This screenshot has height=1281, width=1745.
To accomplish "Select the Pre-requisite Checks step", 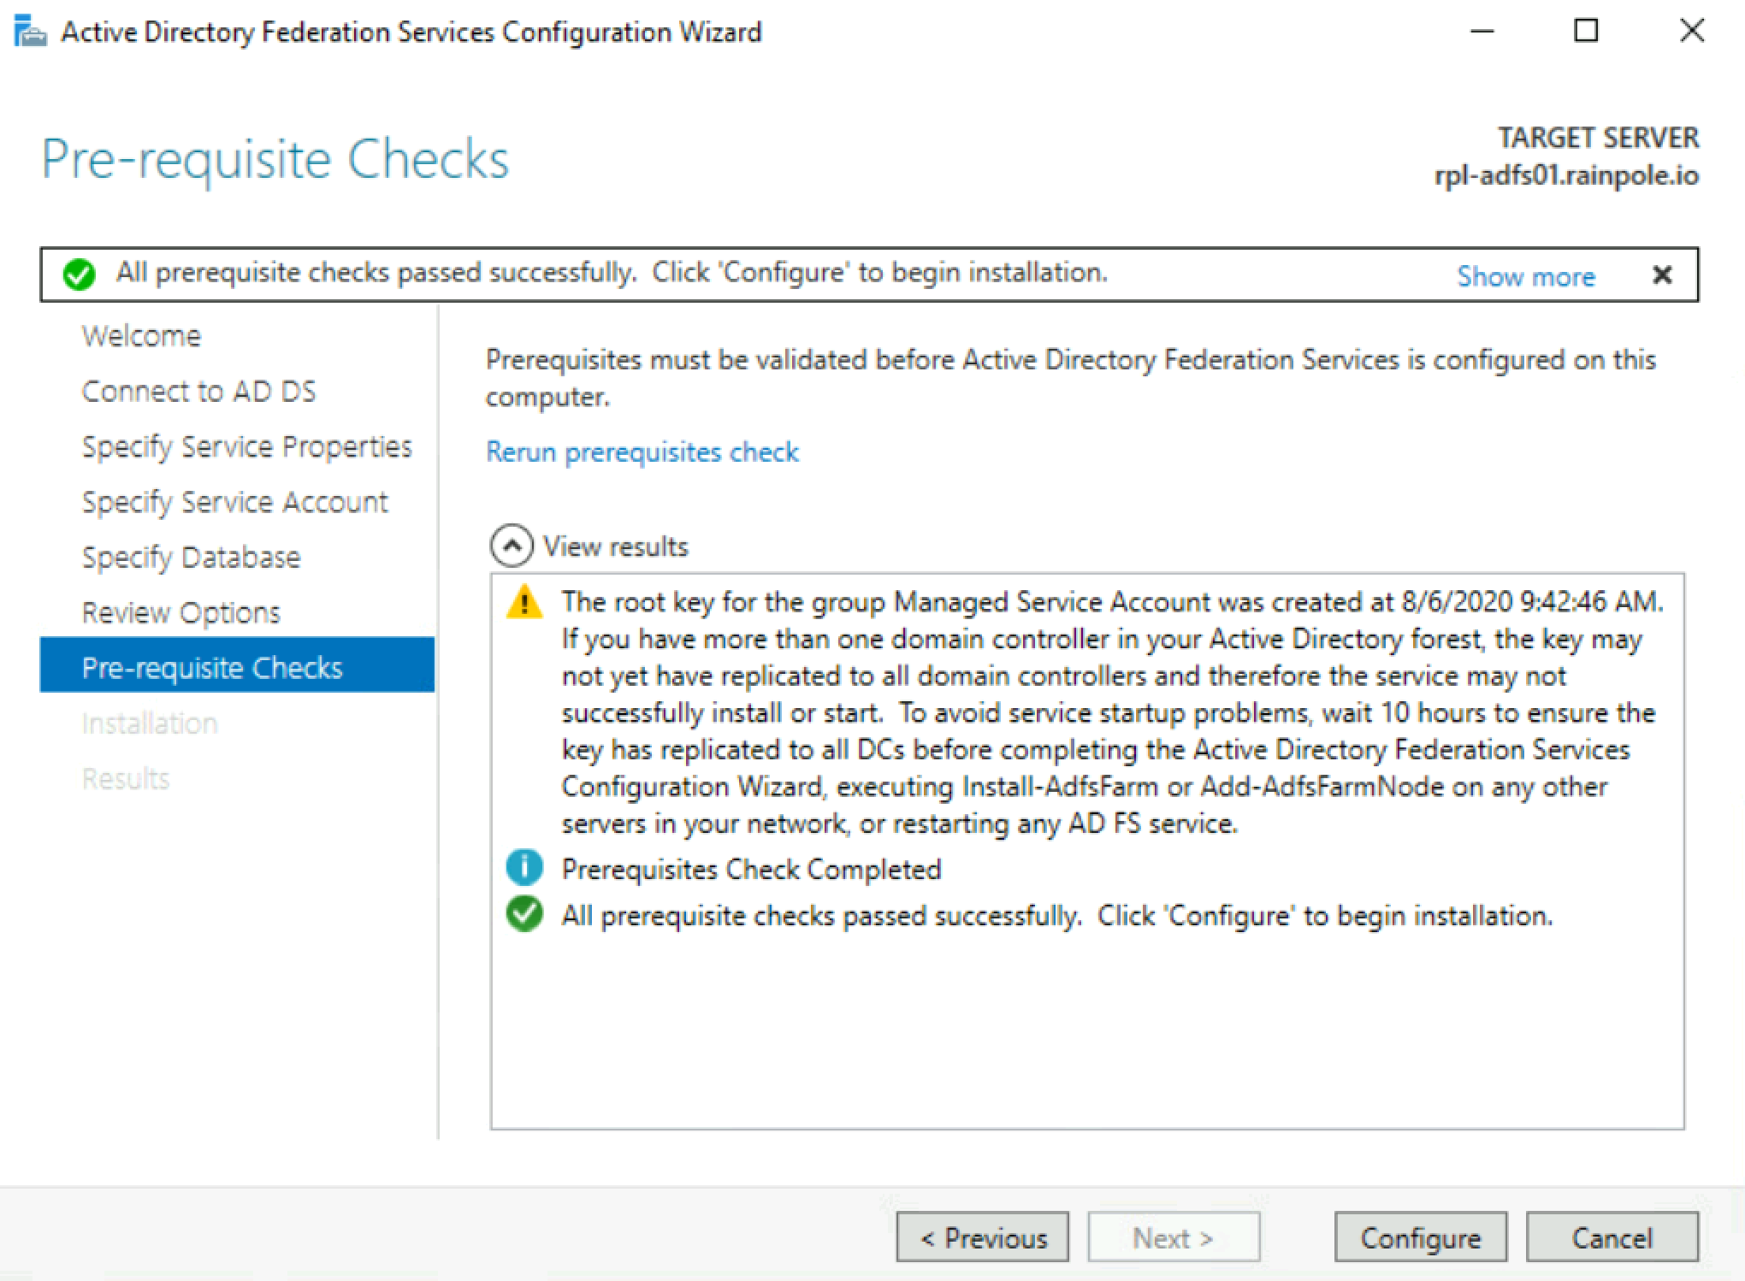I will pyautogui.click(x=211, y=668).
